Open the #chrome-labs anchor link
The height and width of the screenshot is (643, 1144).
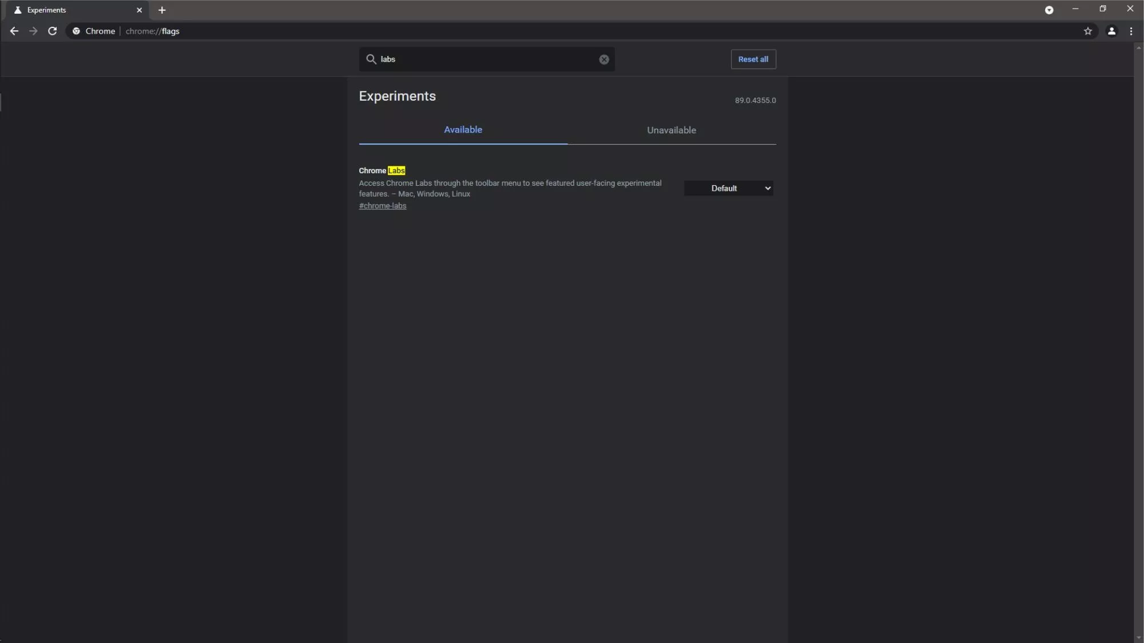click(x=383, y=206)
